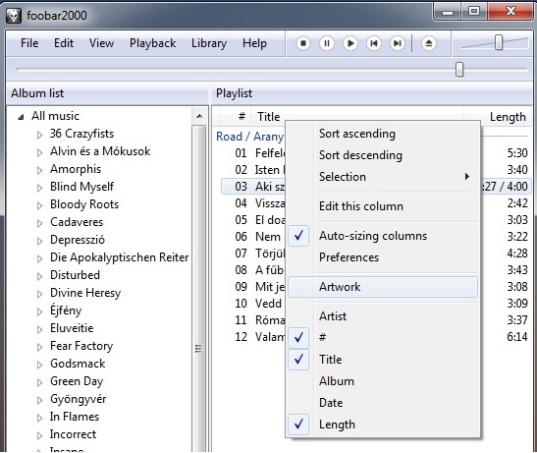
Task: Click the foobar2000 alien icon in title bar
Action: pos(14,16)
